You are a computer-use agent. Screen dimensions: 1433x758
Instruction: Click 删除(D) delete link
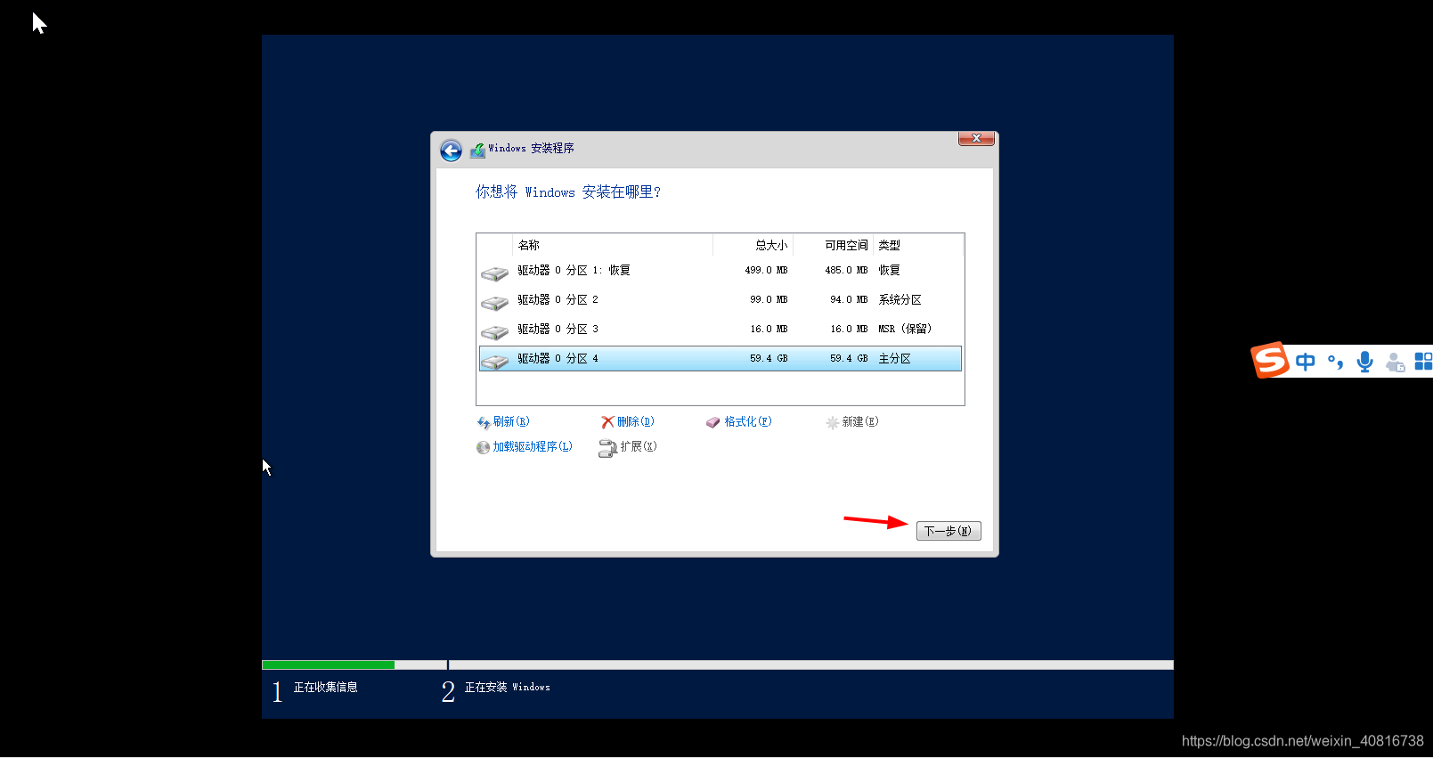pos(636,422)
